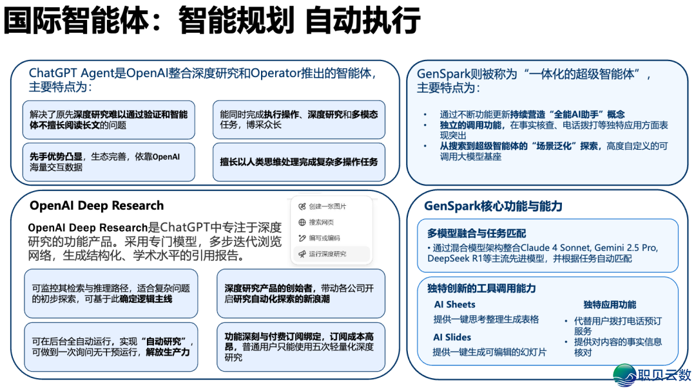Select the 创建一张图片 image creation icon
696x391 pixels.
click(302, 206)
